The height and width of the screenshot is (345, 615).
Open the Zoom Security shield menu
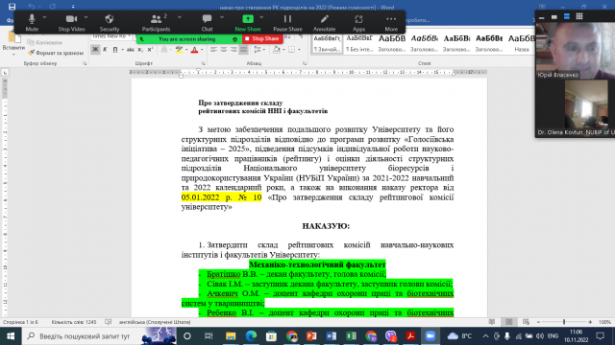[x=109, y=22]
